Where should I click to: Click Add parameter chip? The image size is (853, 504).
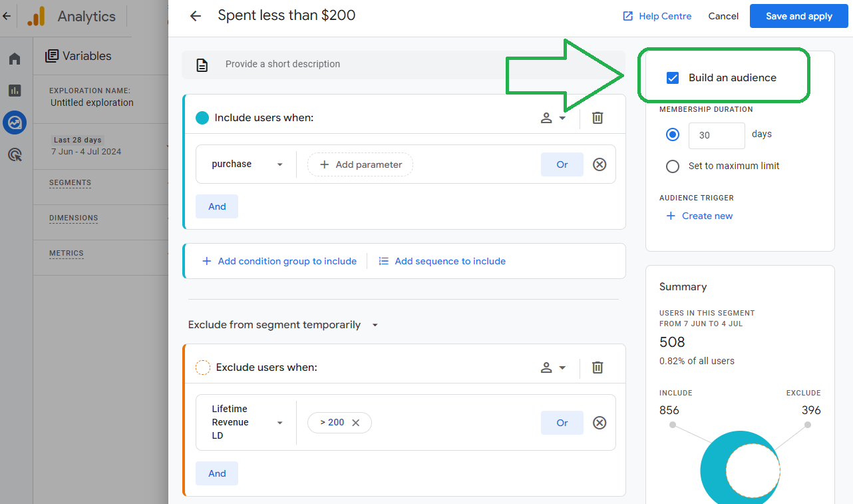click(x=360, y=164)
